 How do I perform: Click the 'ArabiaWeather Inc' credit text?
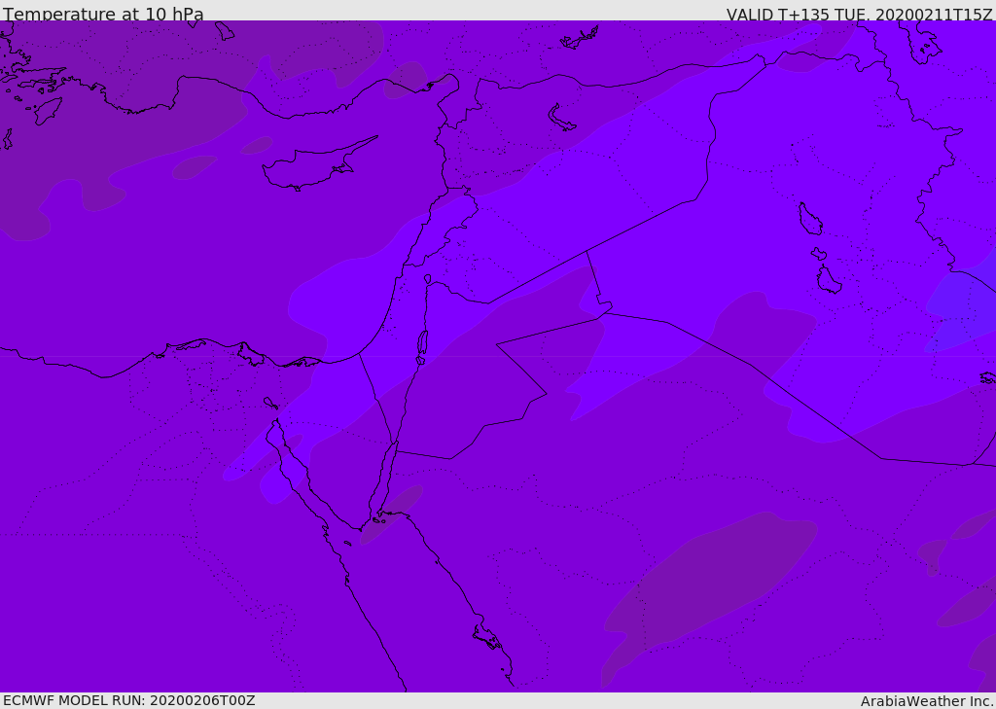pos(926,701)
